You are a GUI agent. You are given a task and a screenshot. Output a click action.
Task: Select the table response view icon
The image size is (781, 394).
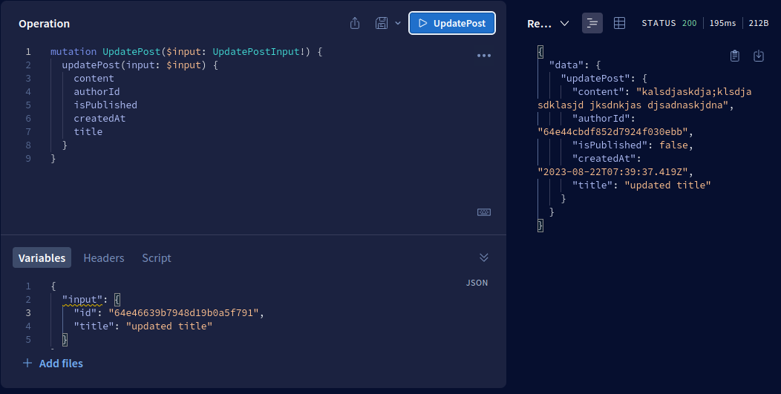[x=619, y=24]
